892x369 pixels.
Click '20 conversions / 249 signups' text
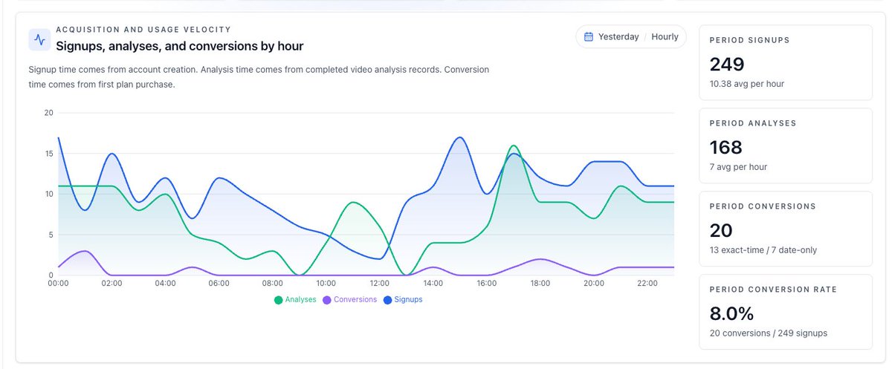(769, 333)
